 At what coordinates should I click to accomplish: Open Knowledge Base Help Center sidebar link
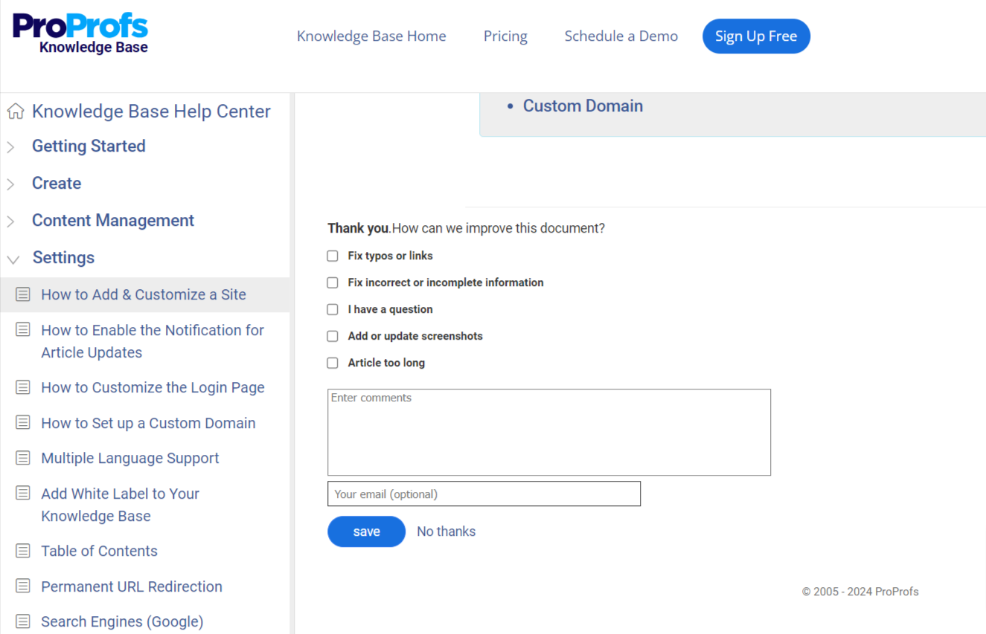pos(151,111)
